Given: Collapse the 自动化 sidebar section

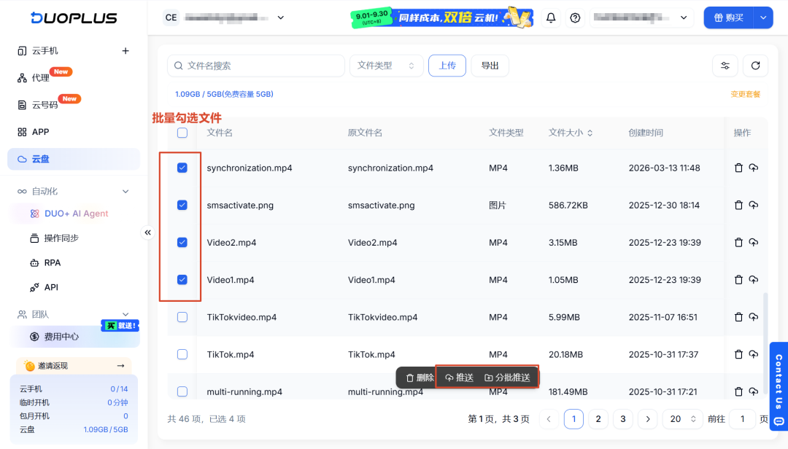Looking at the screenshot, I should pos(125,192).
